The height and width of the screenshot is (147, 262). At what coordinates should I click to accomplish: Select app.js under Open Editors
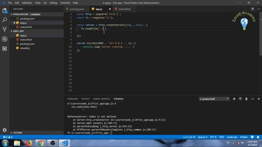(36, 23)
